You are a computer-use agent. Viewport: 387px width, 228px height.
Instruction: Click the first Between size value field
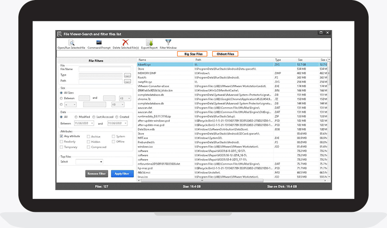point(84,99)
